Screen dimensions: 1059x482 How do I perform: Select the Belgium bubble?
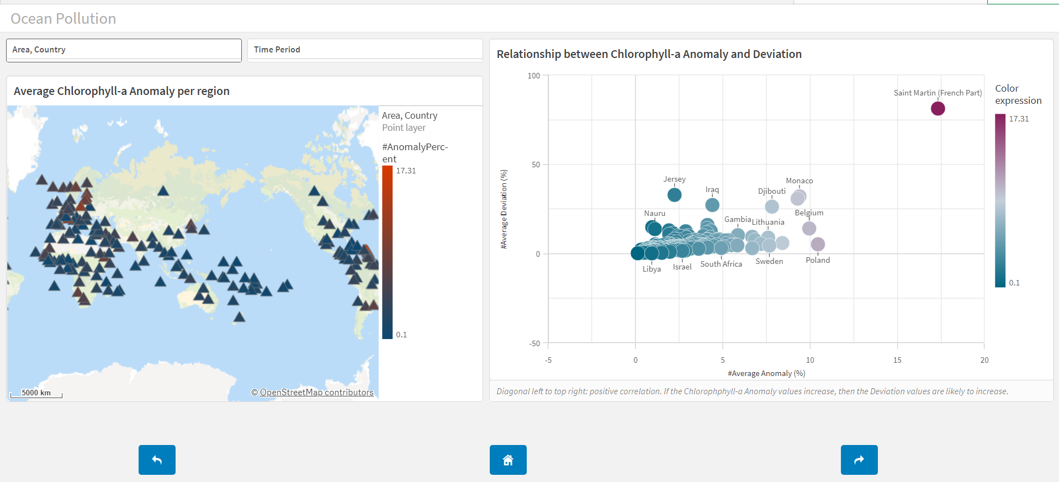tap(809, 228)
